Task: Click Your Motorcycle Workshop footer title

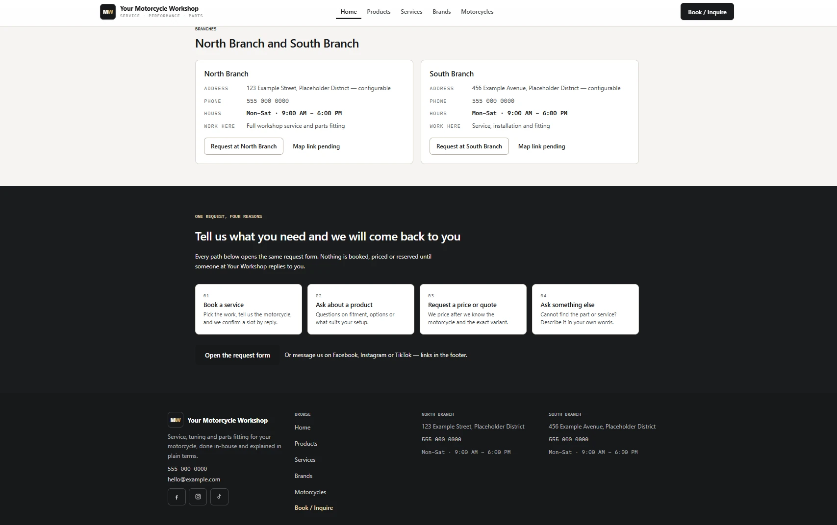Action: (x=228, y=420)
